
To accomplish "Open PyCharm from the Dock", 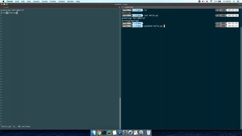I will 109,133.
